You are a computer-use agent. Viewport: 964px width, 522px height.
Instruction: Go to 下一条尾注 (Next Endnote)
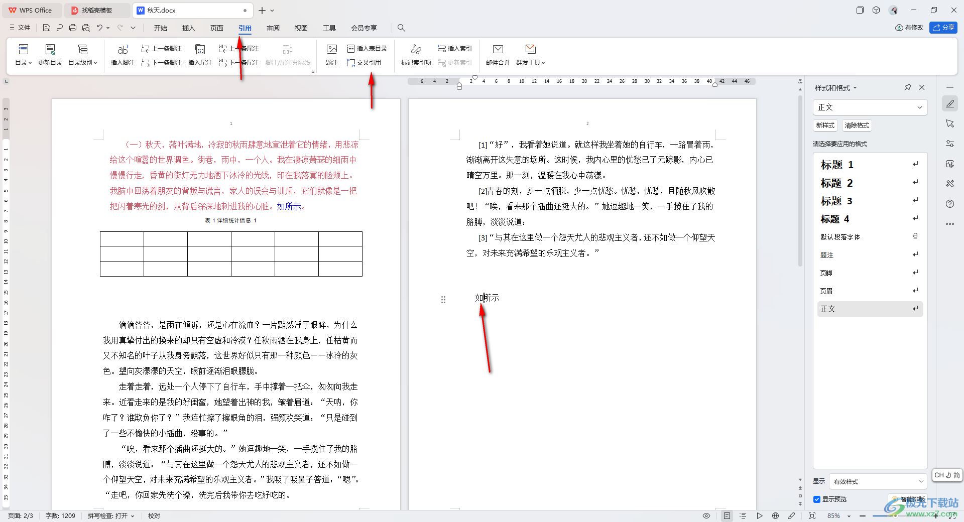click(x=239, y=63)
